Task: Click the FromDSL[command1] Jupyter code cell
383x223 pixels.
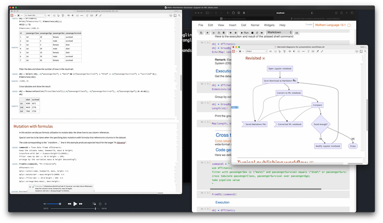Action: pyautogui.click(x=273, y=194)
